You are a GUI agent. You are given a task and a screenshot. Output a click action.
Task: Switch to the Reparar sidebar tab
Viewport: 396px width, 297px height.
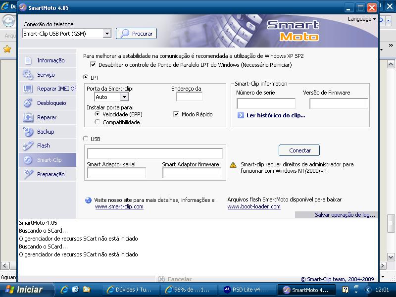click(47, 117)
